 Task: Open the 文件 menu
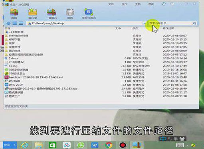point(111,4)
